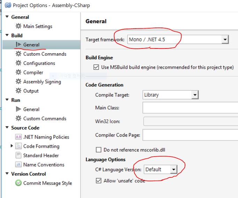The image size is (238, 198).
Task: Collapse the Build tree section
Action: (7, 35)
